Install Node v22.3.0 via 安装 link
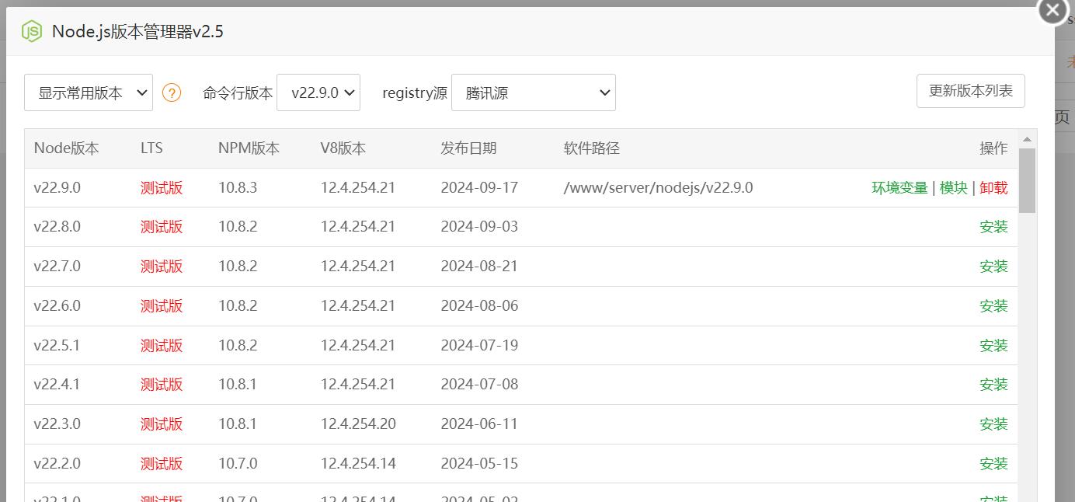The image size is (1075, 502). pyautogui.click(x=993, y=424)
